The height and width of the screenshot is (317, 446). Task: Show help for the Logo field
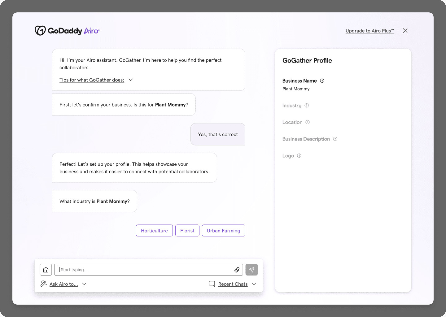(x=299, y=156)
